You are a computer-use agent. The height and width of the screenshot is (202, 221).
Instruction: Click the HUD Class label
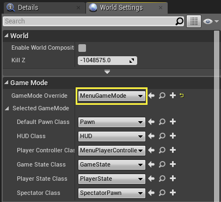[31, 136]
